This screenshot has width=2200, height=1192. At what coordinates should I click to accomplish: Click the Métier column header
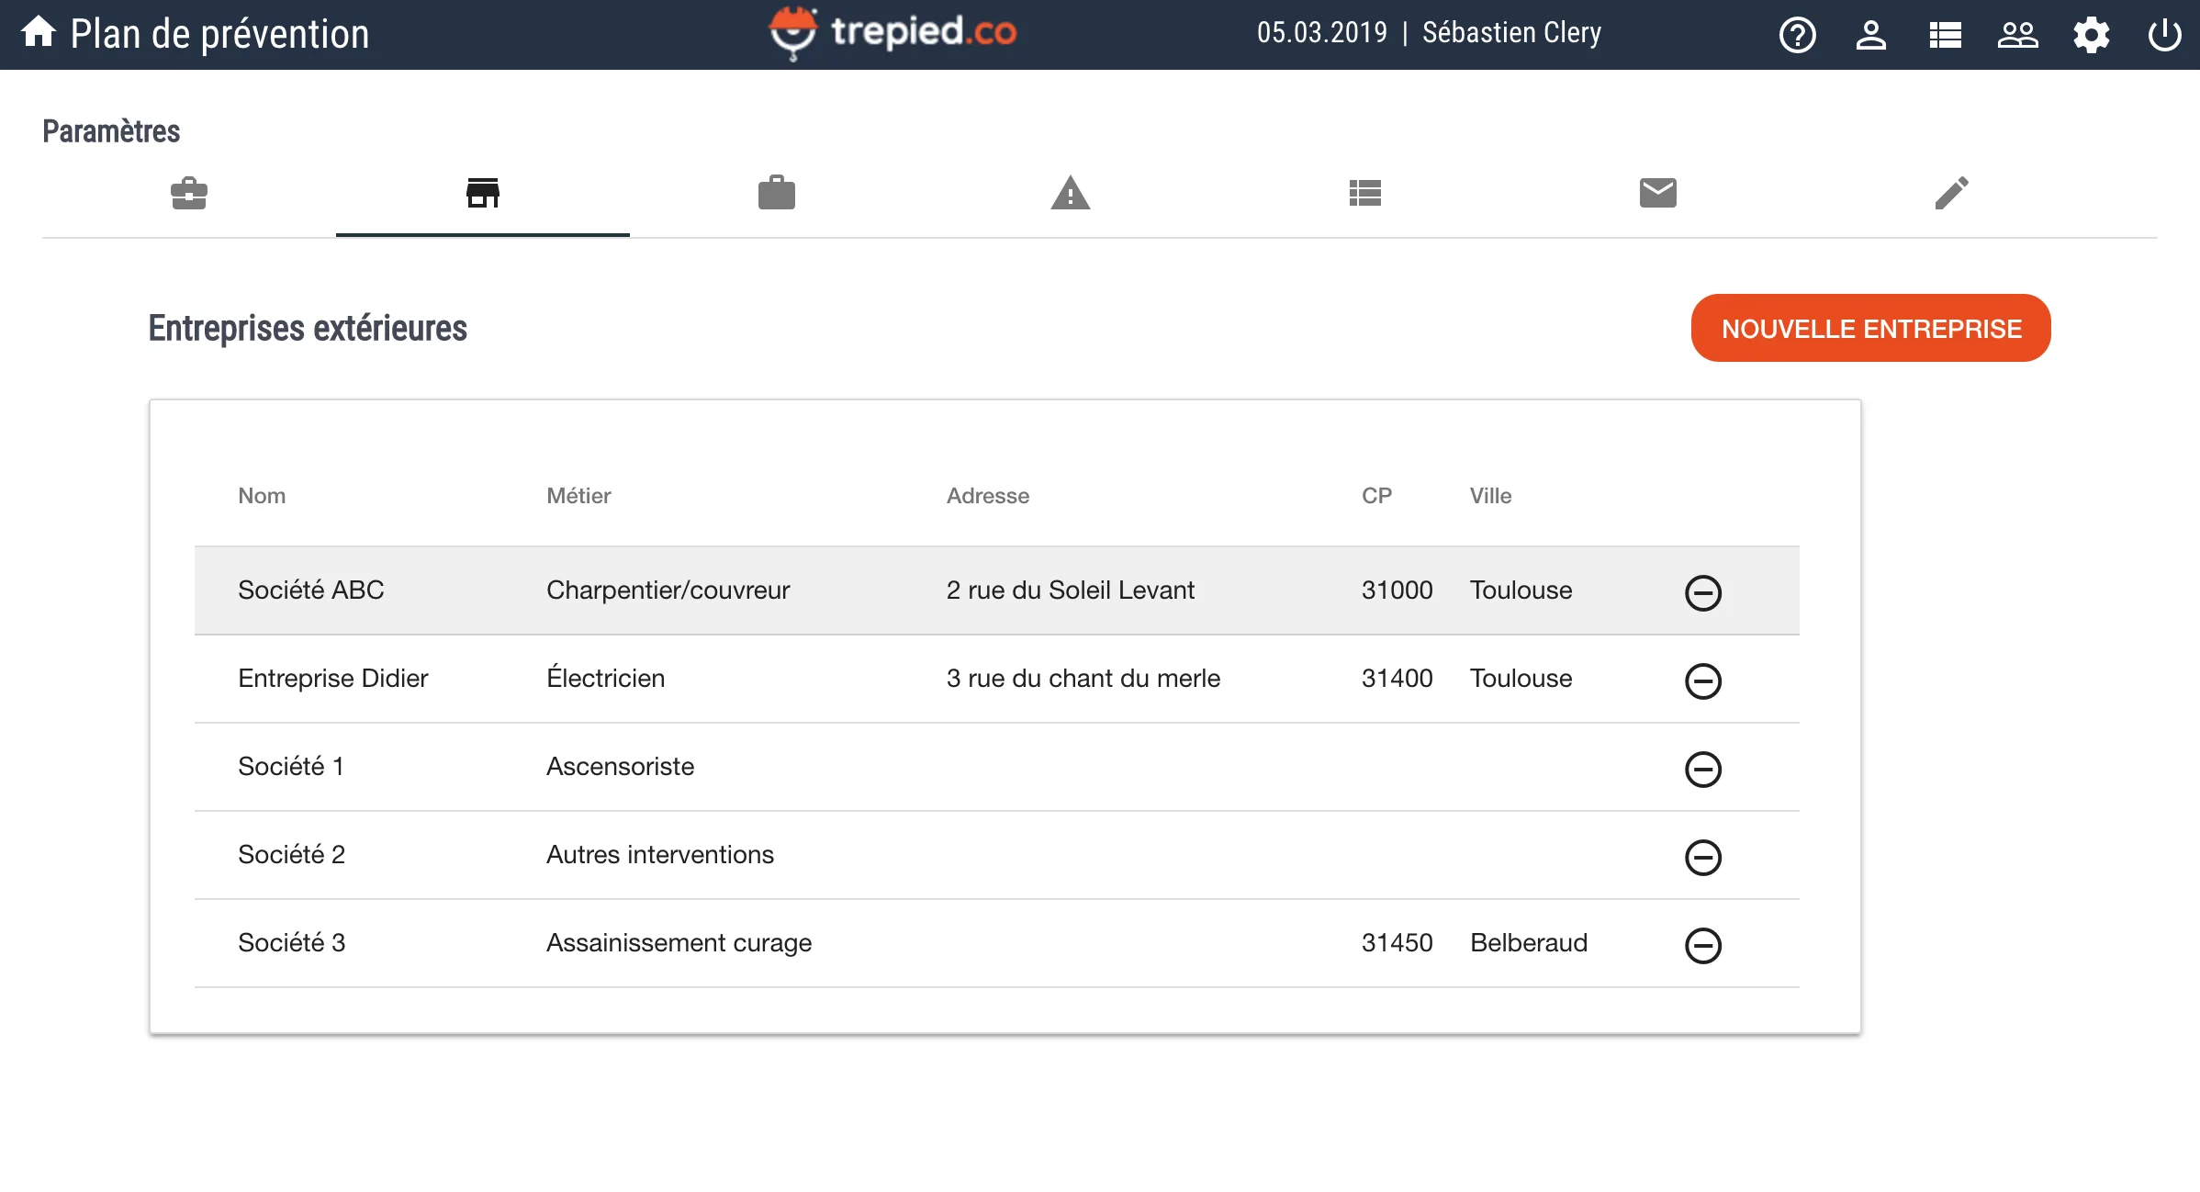pyautogui.click(x=578, y=495)
